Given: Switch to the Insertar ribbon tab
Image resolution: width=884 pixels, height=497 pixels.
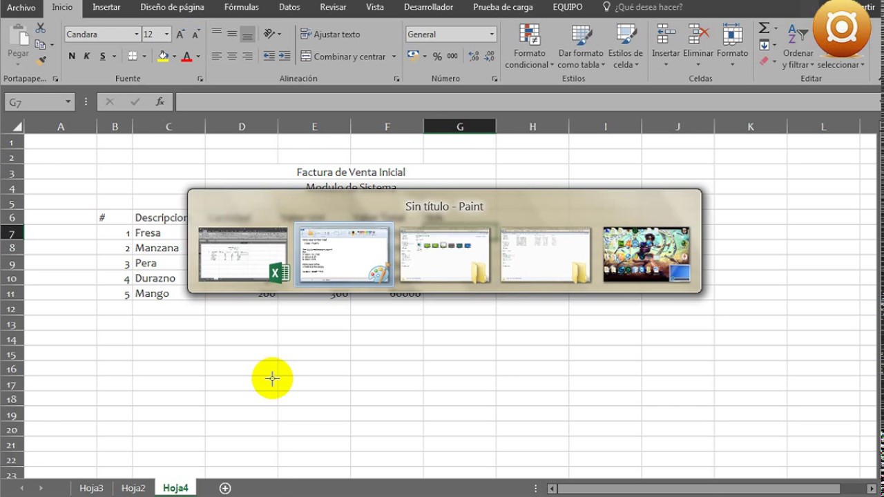Looking at the screenshot, I should point(106,8).
